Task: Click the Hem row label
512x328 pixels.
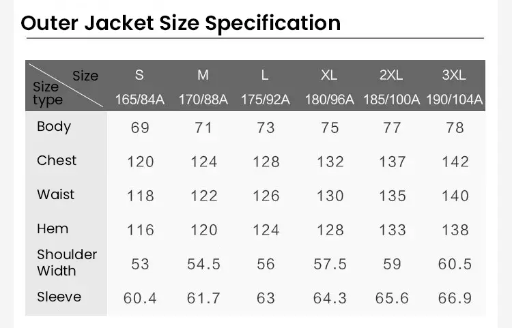Action: tap(53, 228)
